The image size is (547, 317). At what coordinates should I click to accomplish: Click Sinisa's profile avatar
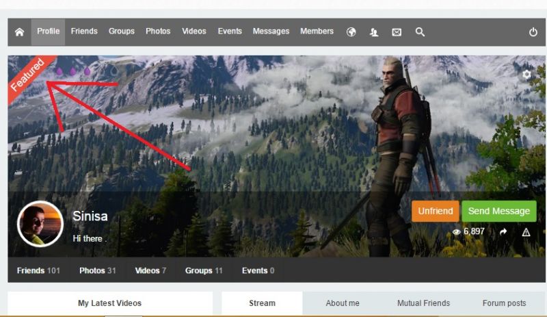pyautogui.click(x=40, y=224)
